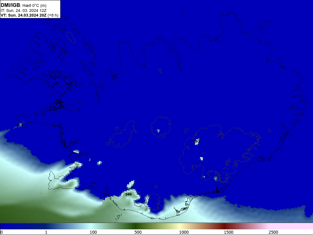
Task: Click the legend tick label '500'
Action: [138, 232]
